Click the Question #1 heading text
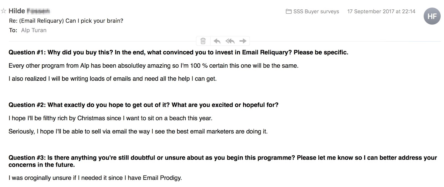This screenshot has height=187, width=444. tap(178, 52)
